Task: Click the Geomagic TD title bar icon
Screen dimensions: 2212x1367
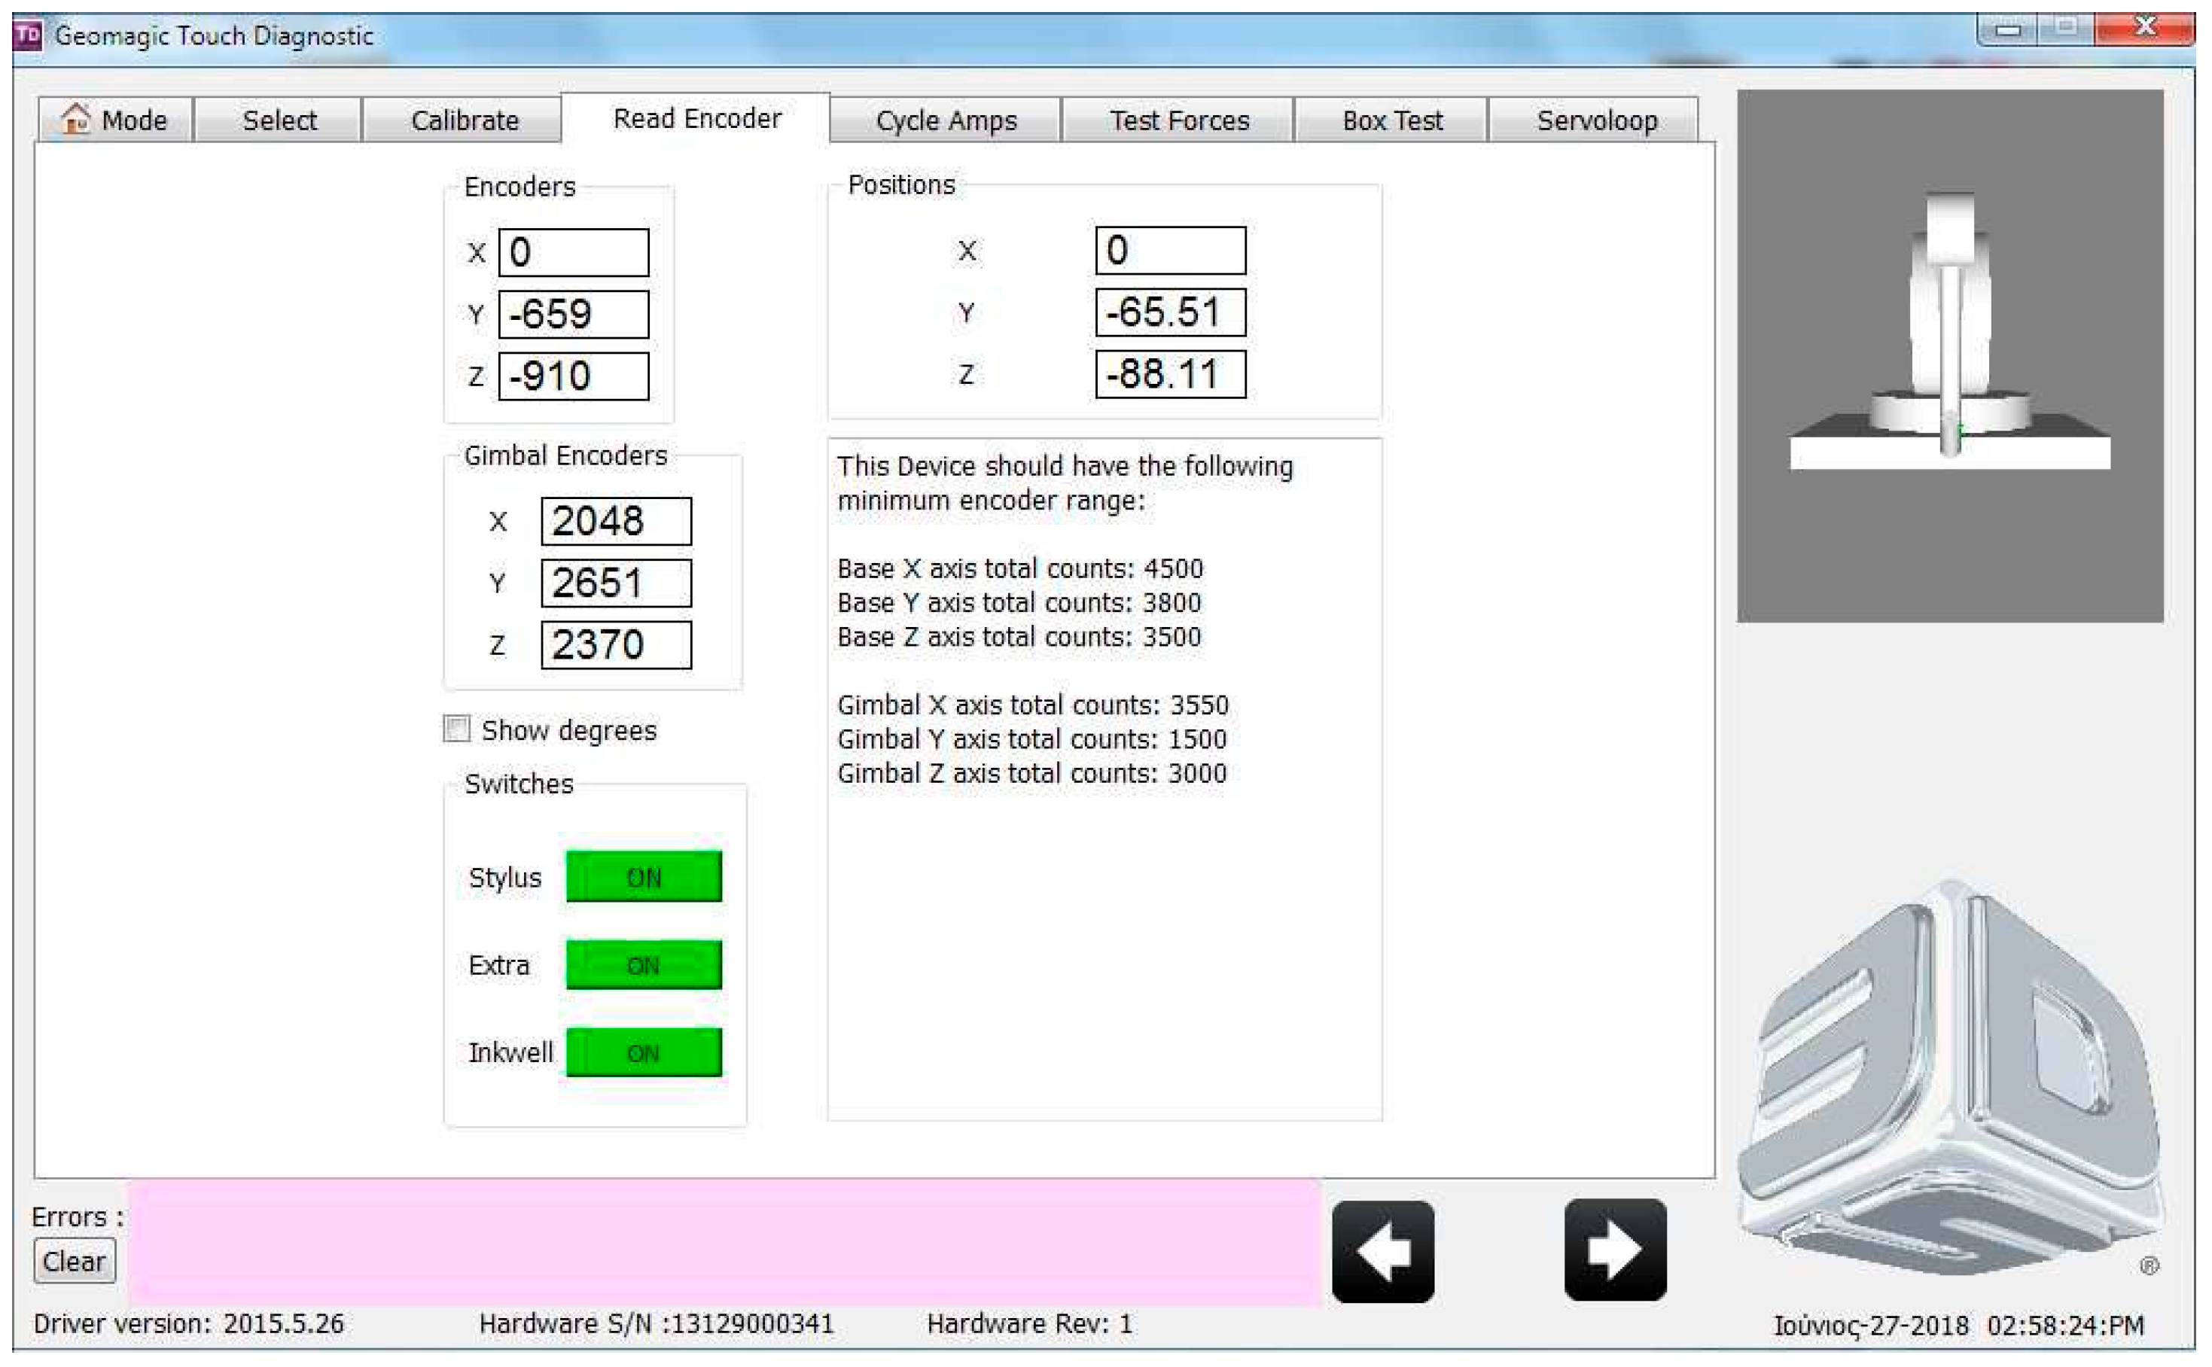Action: [28, 35]
